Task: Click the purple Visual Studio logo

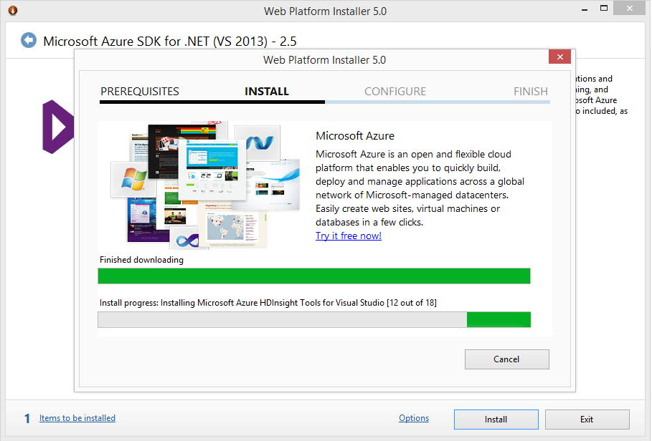Action: [58, 127]
